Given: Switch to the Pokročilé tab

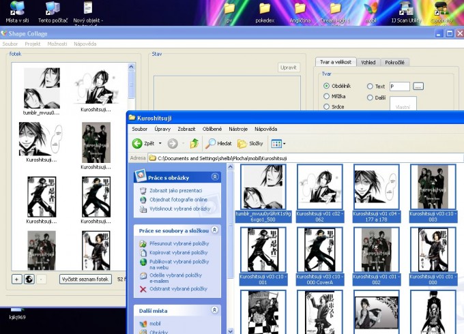Looking at the screenshot, I should coord(395,62).
